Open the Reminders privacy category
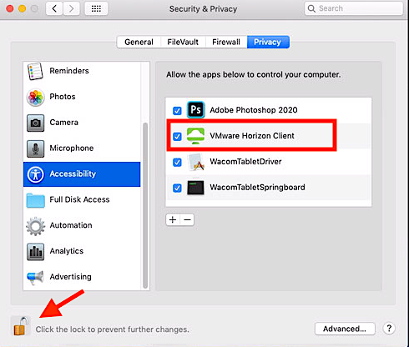 (82, 71)
